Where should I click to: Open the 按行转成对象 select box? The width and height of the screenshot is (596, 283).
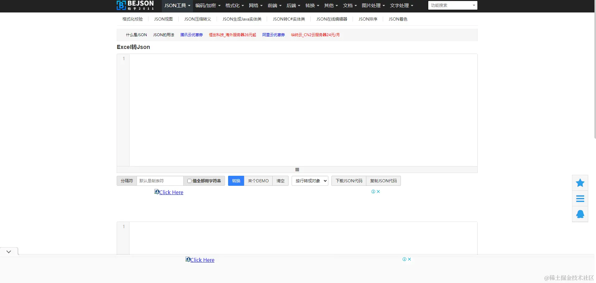pos(310,181)
